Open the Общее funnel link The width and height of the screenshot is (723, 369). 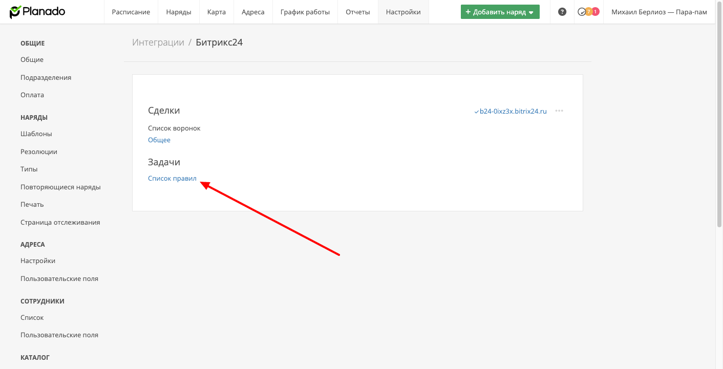pos(159,140)
